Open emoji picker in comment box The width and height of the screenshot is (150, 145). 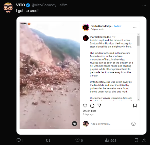pyautogui.click(x=133, y=124)
